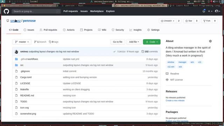Screen dimensions: 224x126
Task: Click the working on client dragging message
Action: (x=76, y=90)
